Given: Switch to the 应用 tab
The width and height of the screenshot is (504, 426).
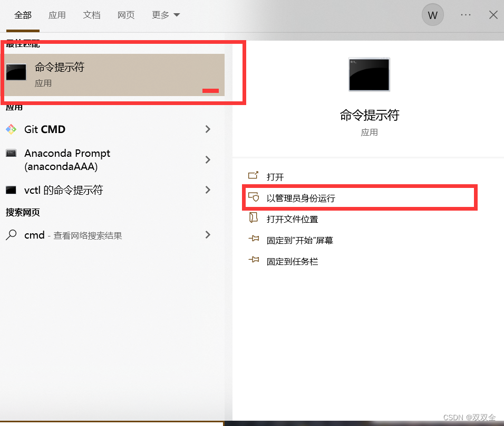Looking at the screenshot, I should tap(57, 15).
